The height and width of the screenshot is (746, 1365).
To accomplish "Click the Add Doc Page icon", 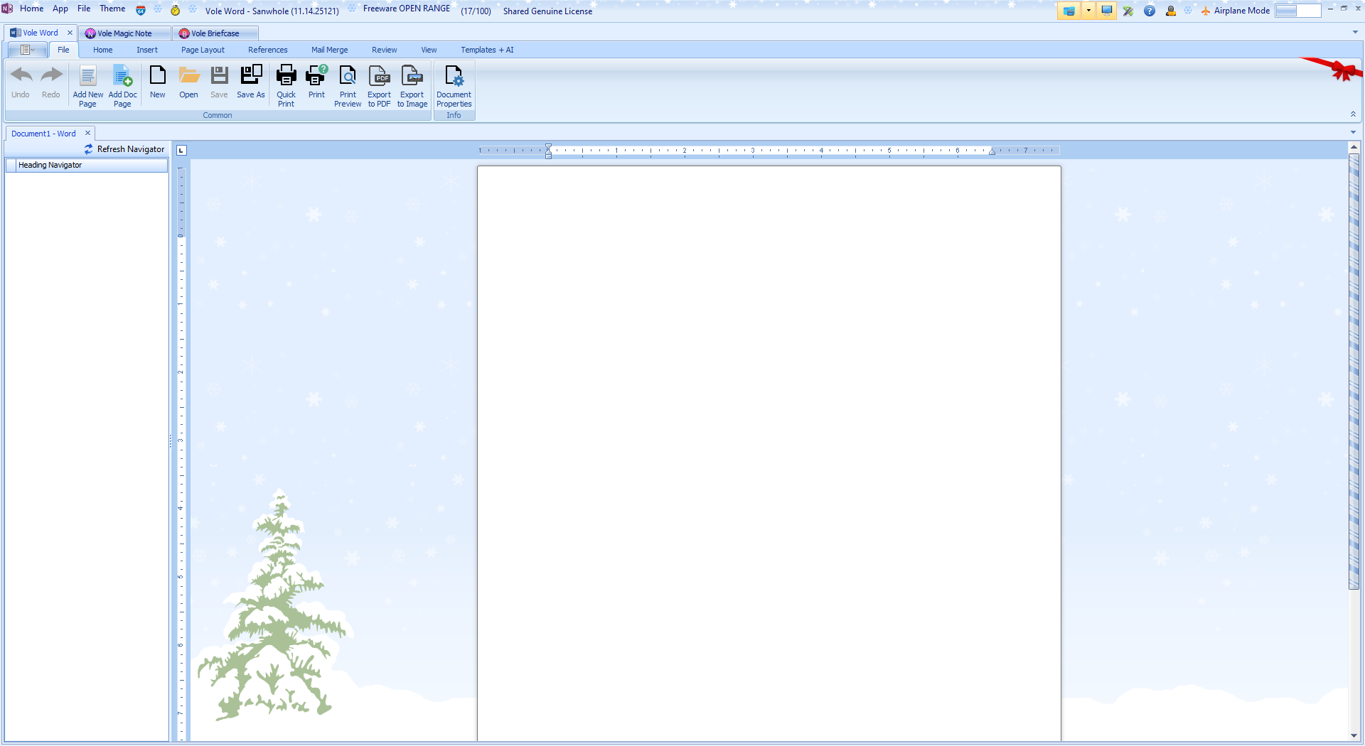I will (x=122, y=76).
